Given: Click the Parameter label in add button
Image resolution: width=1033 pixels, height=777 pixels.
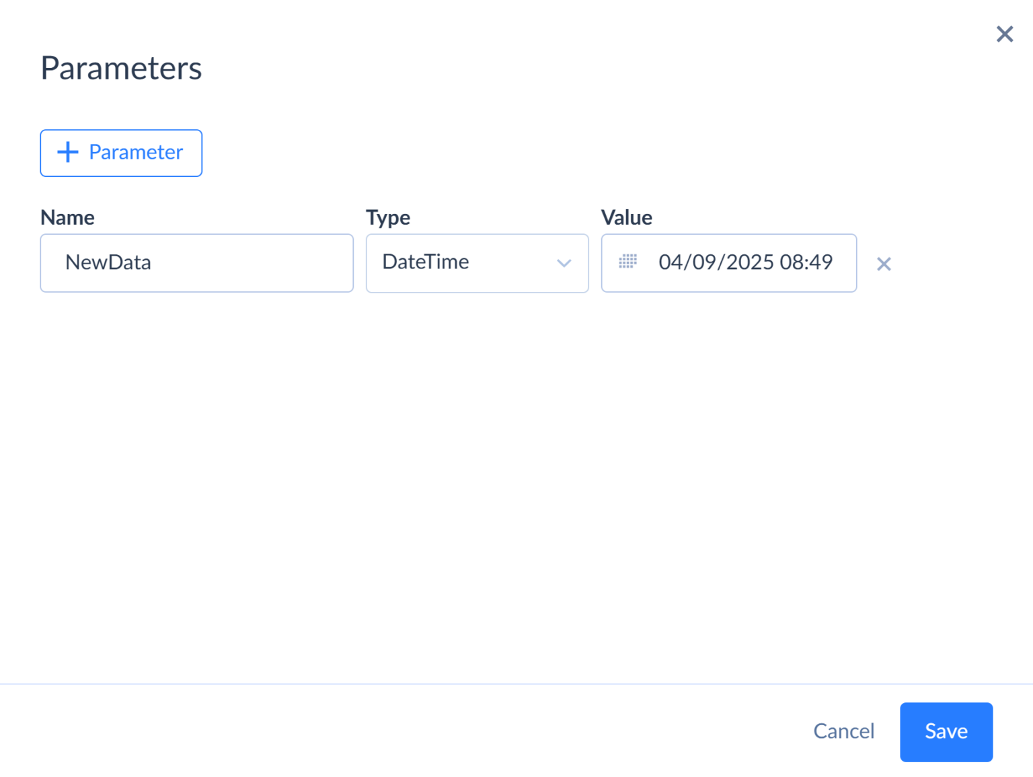Looking at the screenshot, I should (136, 152).
